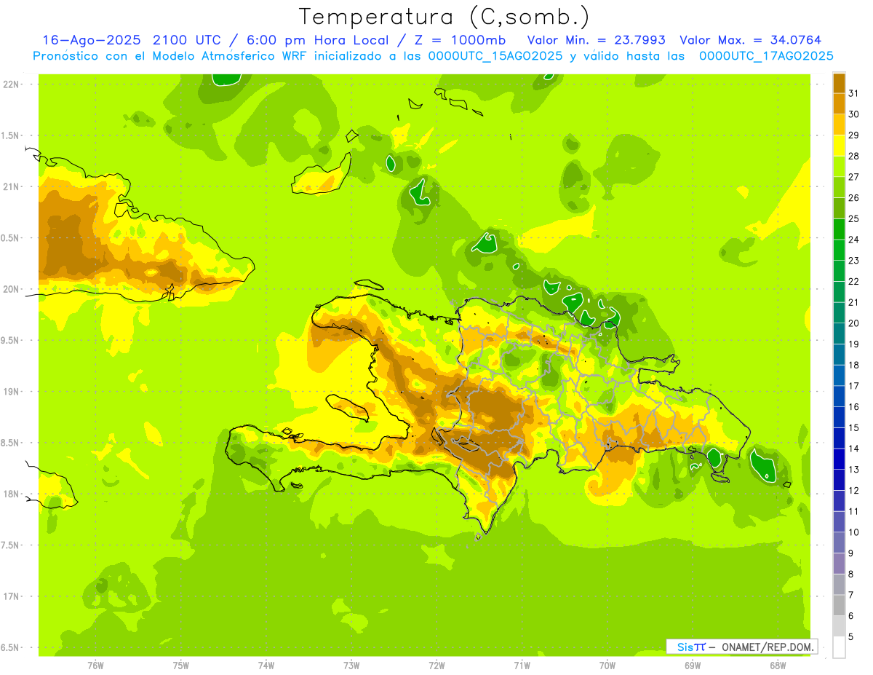Click the "76W" longitude axis label
The width and height of the screenshot is (873, 675).
tap(95, 665)
